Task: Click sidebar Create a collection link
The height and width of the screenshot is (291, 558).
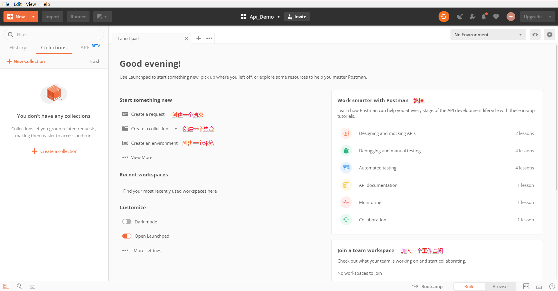Action: (x=54, y=151)
